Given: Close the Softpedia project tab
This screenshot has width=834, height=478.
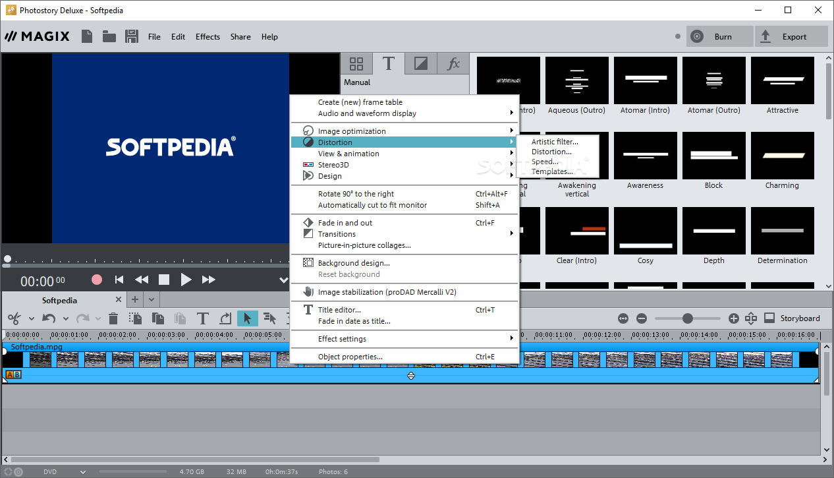Looking at the screenshot, I should click(x=119, y=300).
